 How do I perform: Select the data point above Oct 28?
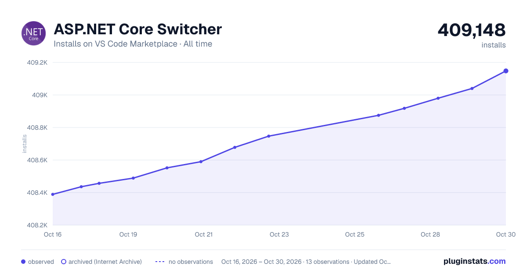click(438, 98)
